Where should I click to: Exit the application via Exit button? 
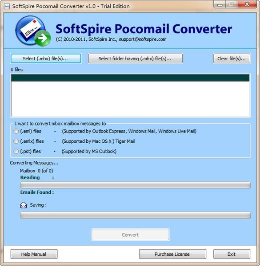232,254
